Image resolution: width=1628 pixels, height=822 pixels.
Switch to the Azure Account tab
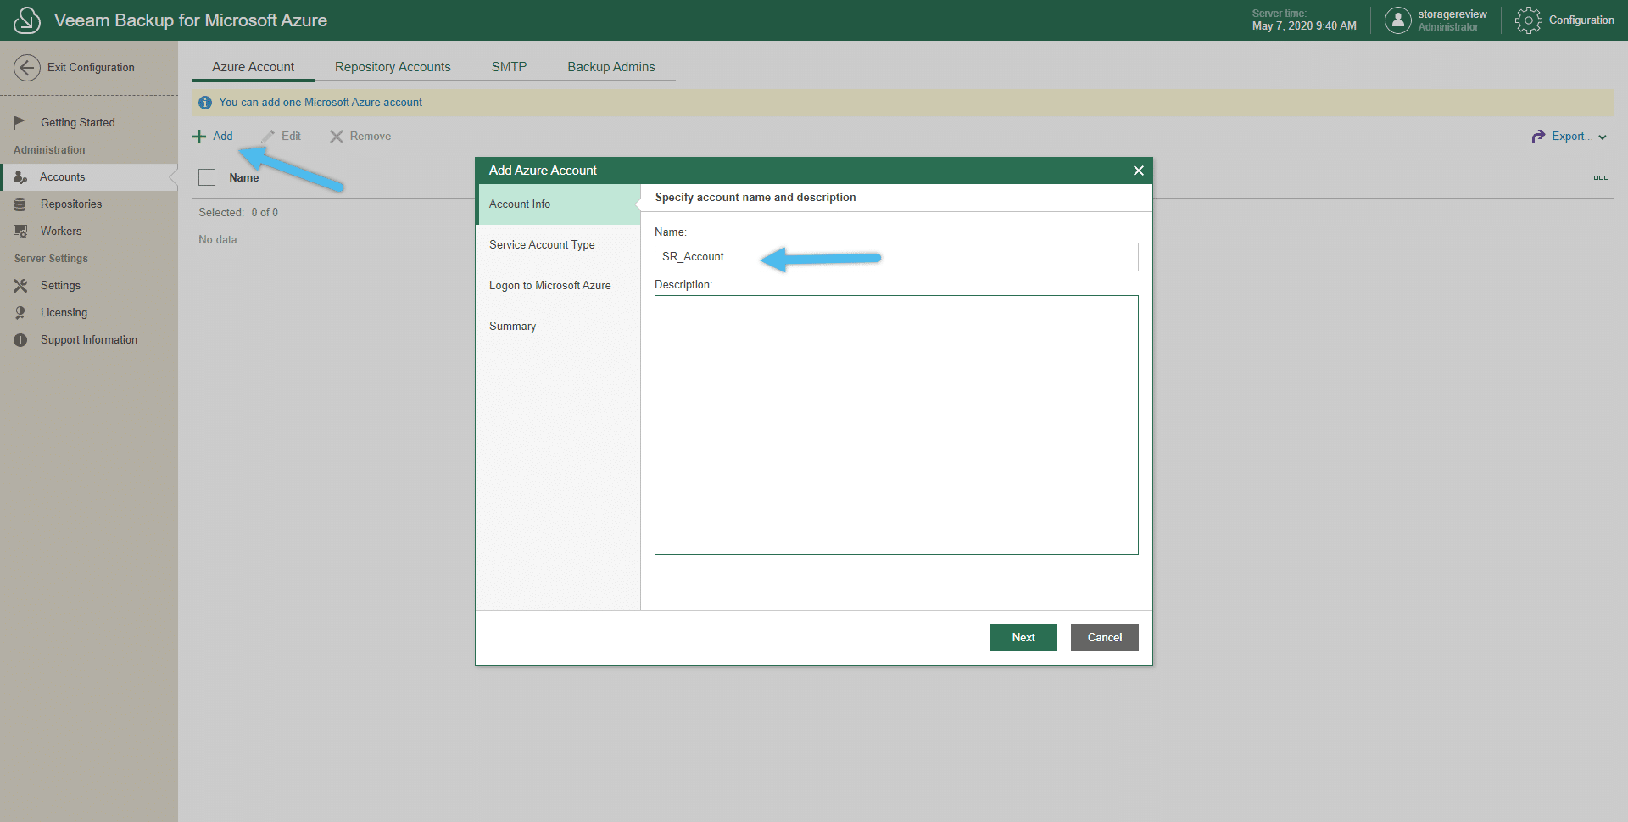253,67
